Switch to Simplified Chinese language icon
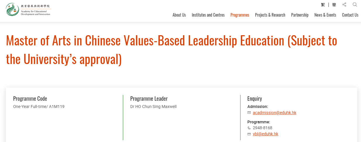Viewport: 361px width, 142px height. [334, 5]
